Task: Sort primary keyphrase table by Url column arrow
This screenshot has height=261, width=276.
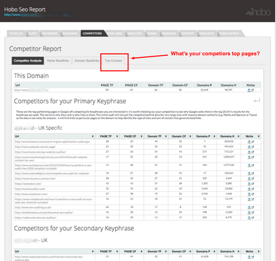Action: (x=93, y=137)
